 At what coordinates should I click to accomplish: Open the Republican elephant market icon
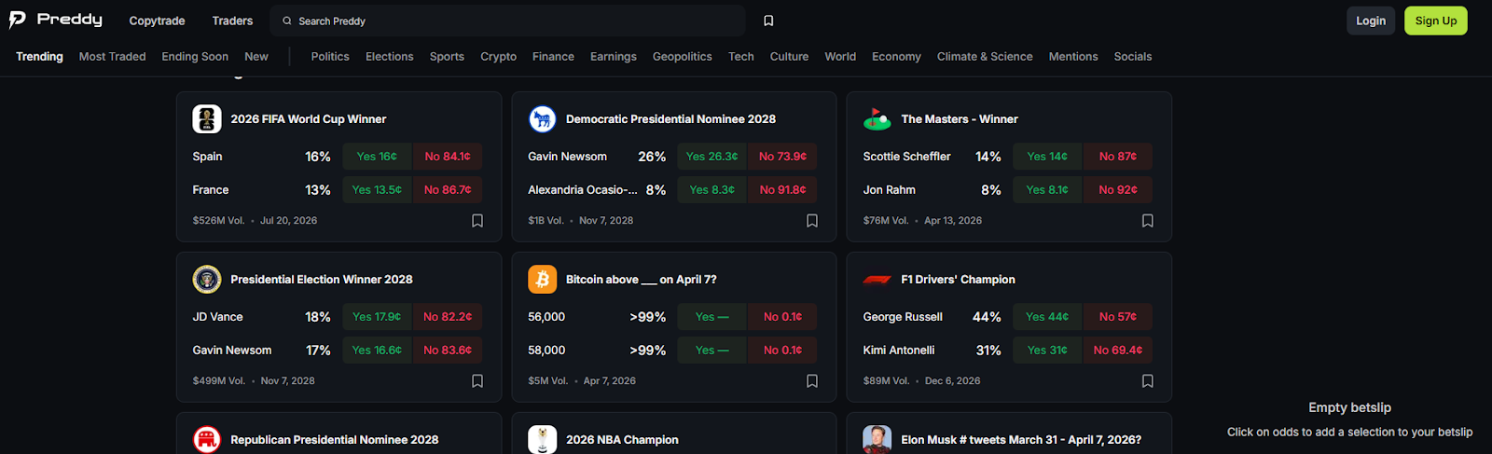pos(207,440)
